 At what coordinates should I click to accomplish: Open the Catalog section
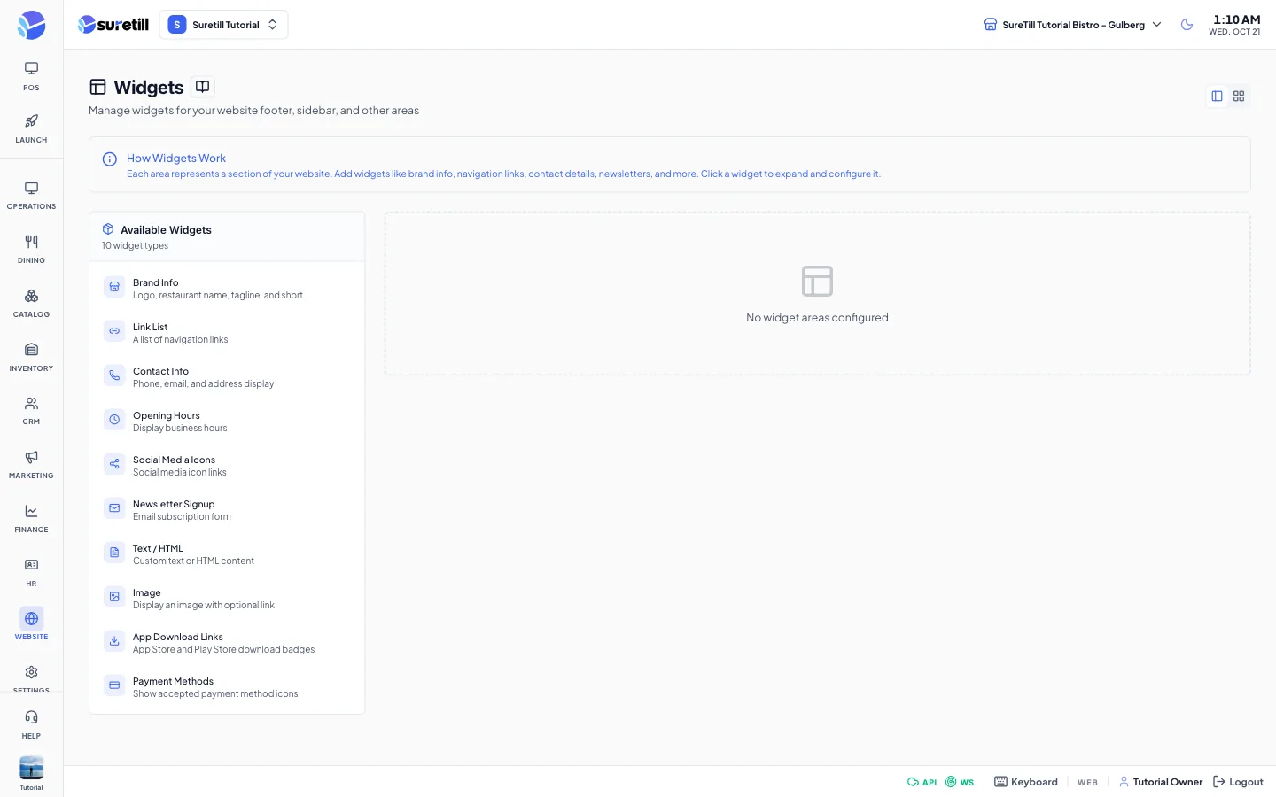[31, 304]
